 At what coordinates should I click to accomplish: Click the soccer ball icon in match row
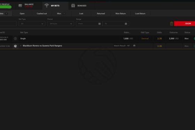(x=15, y=46)
